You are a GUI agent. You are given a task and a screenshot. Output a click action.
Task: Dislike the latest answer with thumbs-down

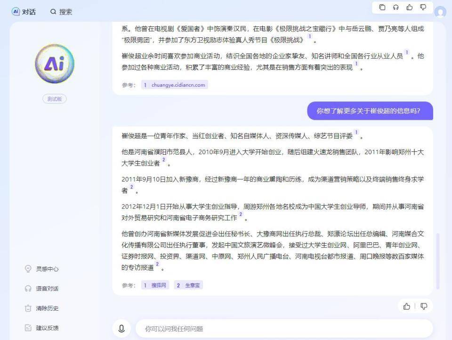[x=424, y=306]
